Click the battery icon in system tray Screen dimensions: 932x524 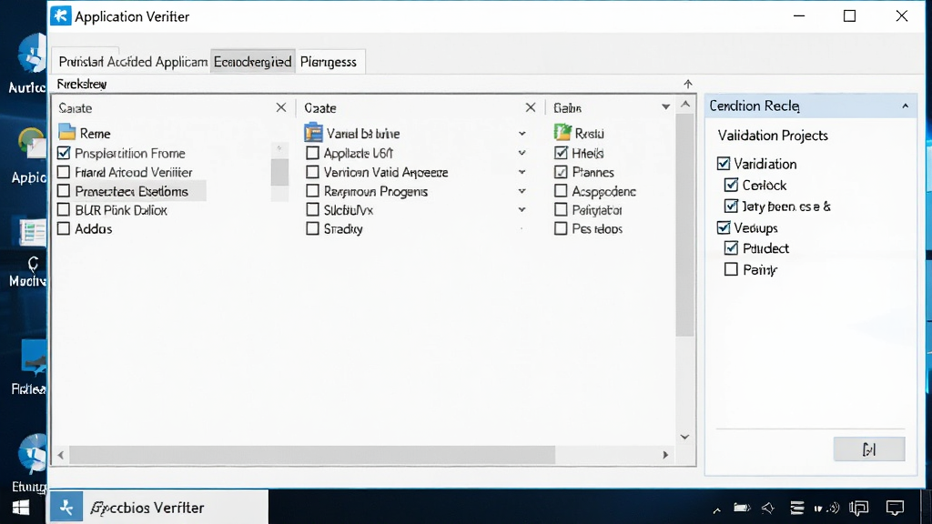742,508
